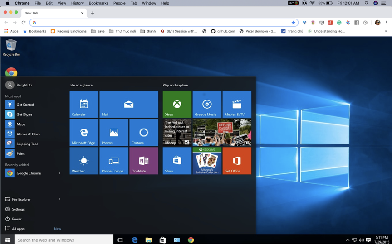Open the Cortana tile
The height and width of the screenshot is (244, 392).
point(144,133)
